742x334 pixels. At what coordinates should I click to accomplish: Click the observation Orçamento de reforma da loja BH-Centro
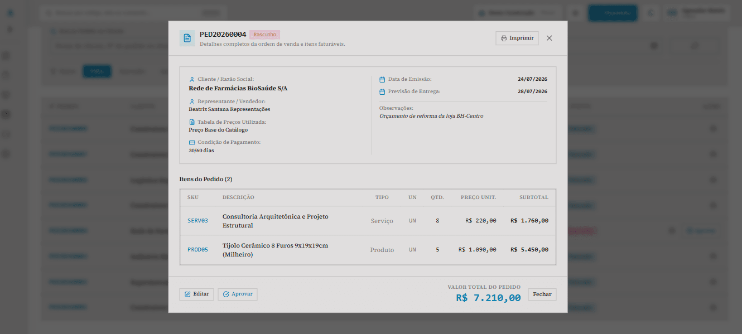point(431,116)
